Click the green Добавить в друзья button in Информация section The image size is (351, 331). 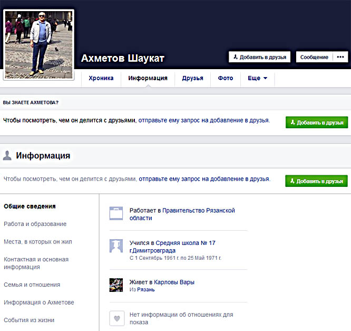click(316, 181)
